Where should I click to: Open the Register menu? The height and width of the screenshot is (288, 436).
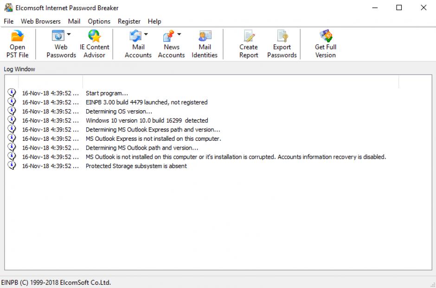pos(129,21)
